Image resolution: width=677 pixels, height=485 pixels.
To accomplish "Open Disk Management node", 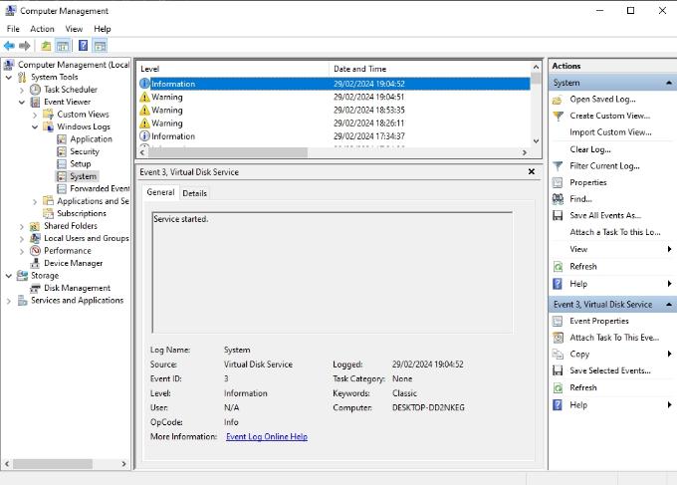I will (77, 288).
